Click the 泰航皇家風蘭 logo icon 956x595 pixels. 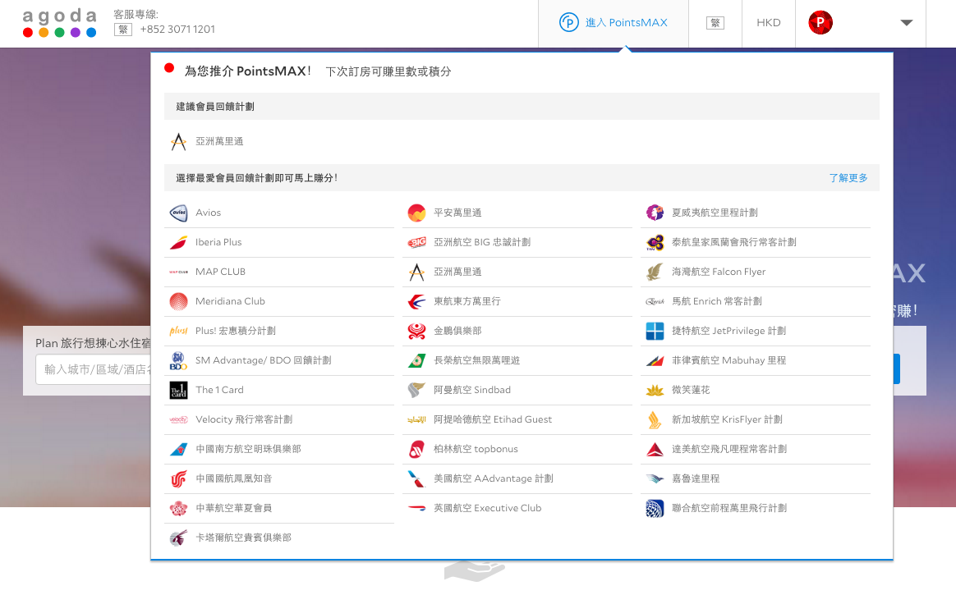(655, 242)
